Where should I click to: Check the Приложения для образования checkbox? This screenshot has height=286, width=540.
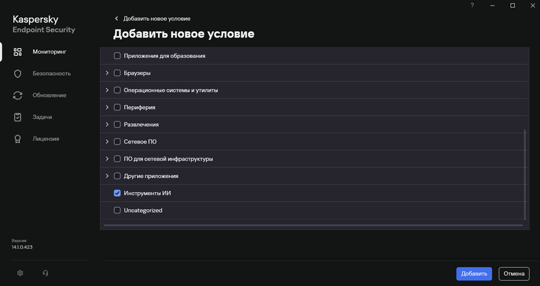[x=117, y=56]
